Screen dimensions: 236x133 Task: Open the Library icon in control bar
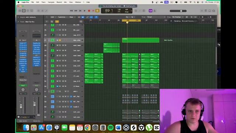tap(20, 11)
